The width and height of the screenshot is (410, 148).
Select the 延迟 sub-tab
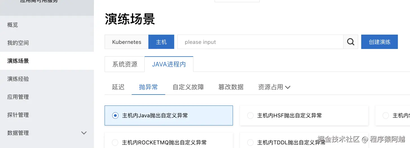coord(118,87)
